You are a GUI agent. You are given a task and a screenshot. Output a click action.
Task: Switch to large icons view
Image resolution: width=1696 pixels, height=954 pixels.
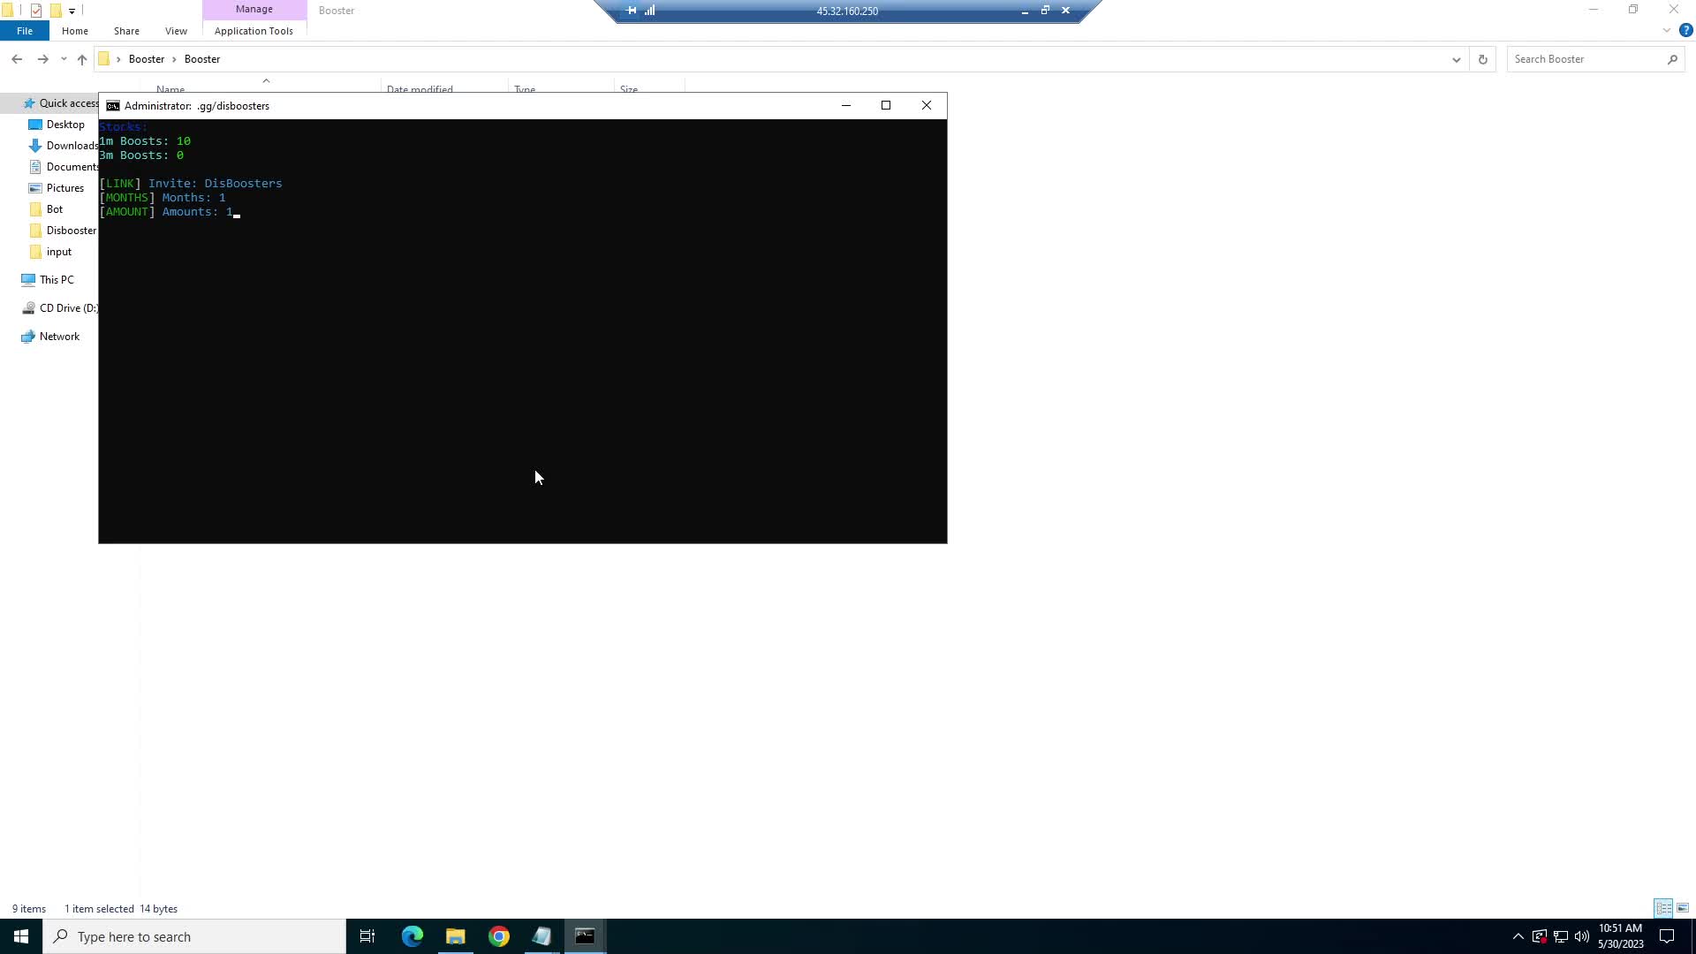[x=1683, y=908]
